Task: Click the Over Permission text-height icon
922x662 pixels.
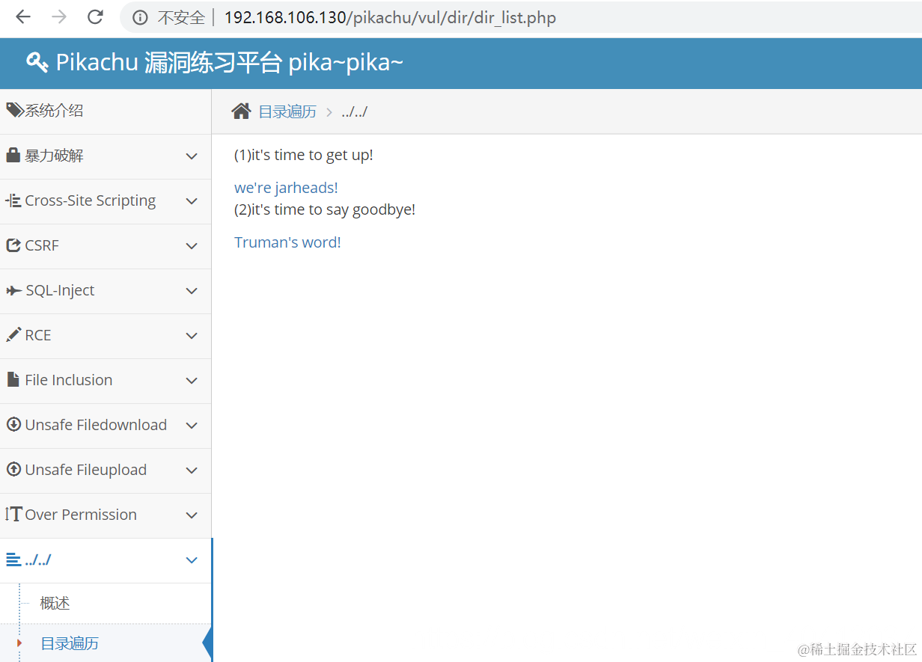Action: coord(13,515)
